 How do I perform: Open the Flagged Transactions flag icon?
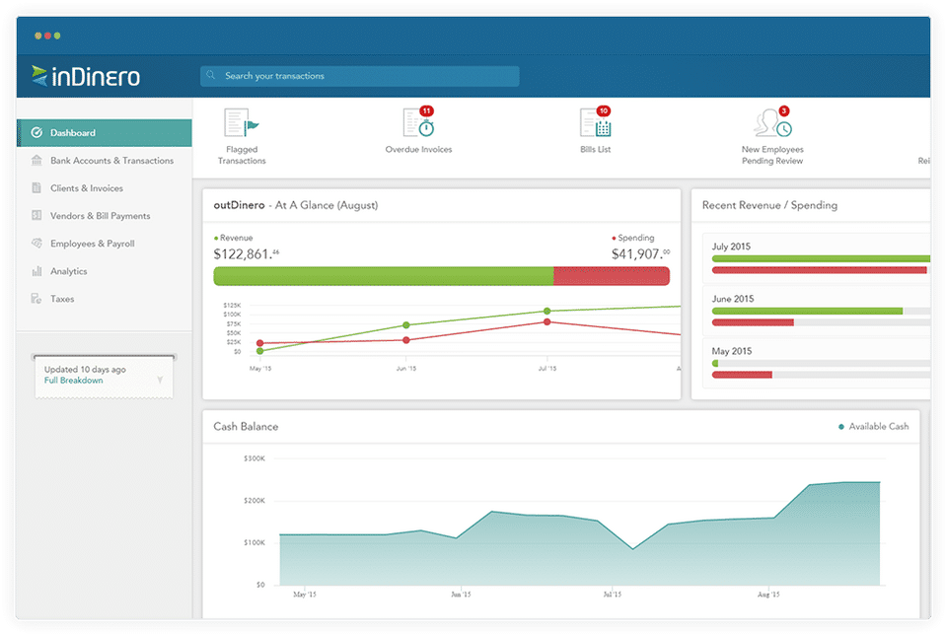click(241, 123)
